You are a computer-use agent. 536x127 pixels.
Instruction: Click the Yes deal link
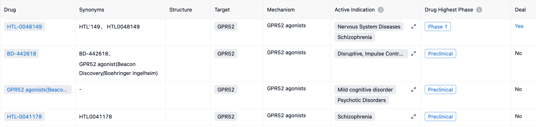pyautogui.click(x=519, y=26)
